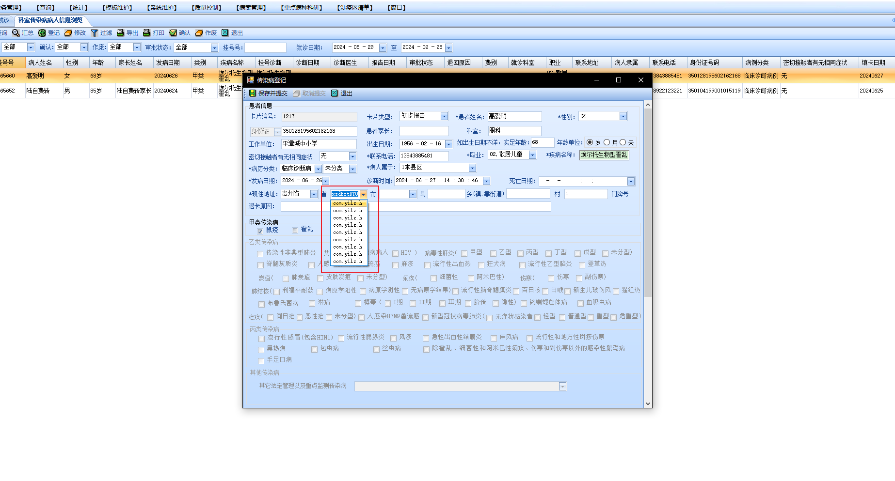The image size is (895, 481).
Task: Click the 病人姓名 column header
Action: click(45, 63)
